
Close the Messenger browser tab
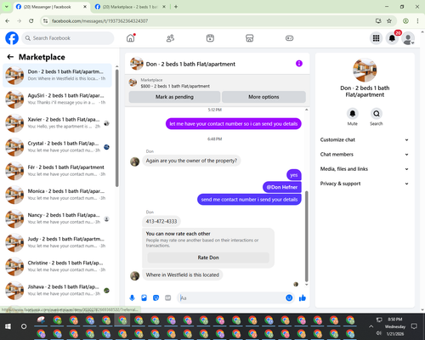click(x=85, y=7)
